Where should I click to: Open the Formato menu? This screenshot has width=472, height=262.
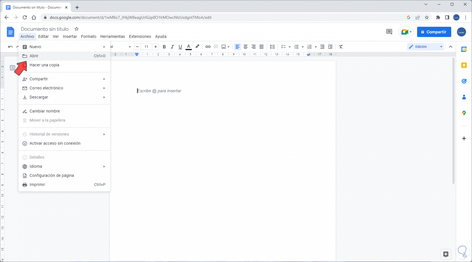[x=89, y=37]
